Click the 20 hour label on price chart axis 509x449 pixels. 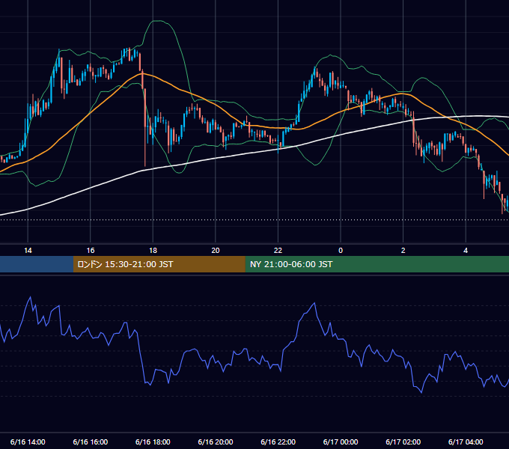pos(216,251)
